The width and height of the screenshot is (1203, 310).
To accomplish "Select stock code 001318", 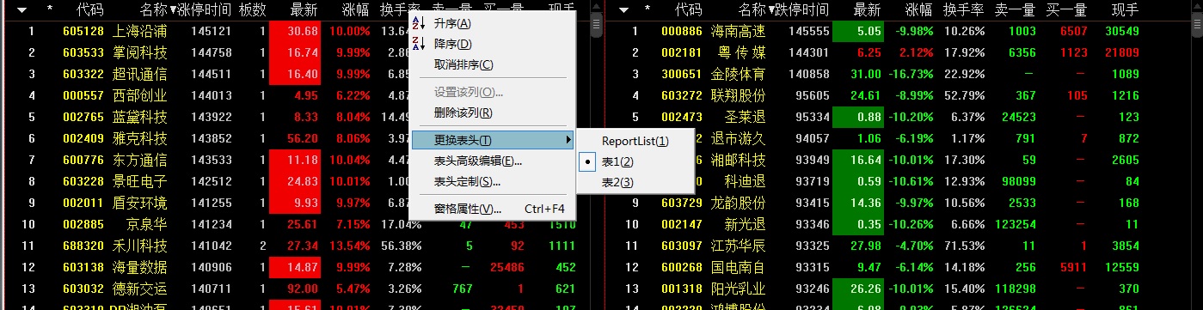I will click(x=682, y=289).
